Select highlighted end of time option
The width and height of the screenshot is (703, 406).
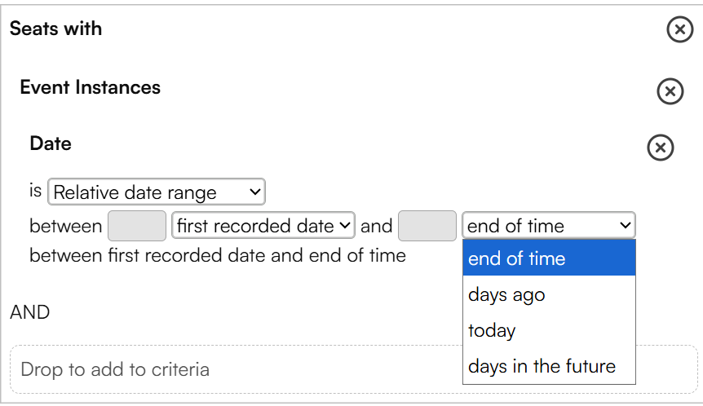(549, 258)
